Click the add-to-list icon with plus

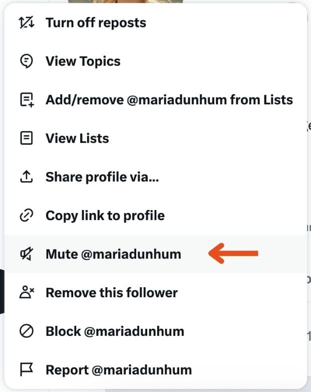pyautogui.click(x=27, y=100)
